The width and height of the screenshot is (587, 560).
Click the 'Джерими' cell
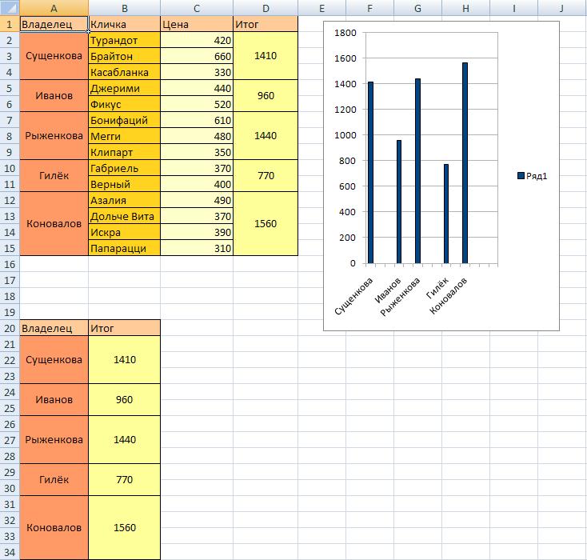125,88
